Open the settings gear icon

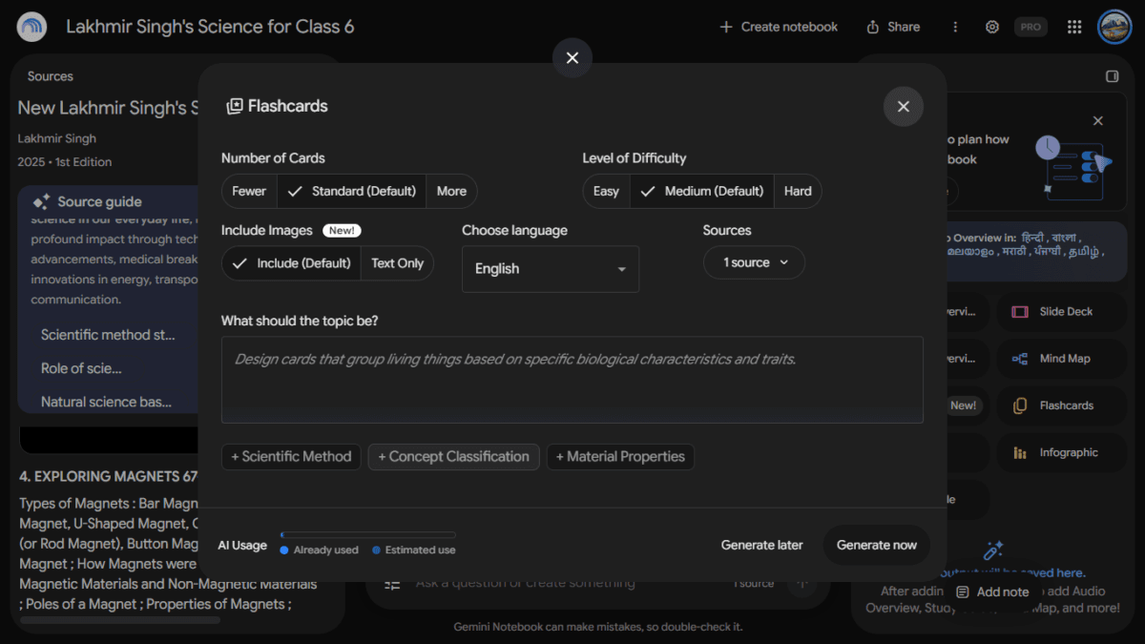click(x=992, y=27)
